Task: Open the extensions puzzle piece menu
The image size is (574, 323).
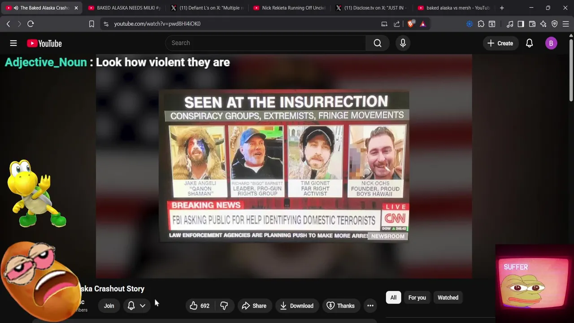Action: (481, 24)
